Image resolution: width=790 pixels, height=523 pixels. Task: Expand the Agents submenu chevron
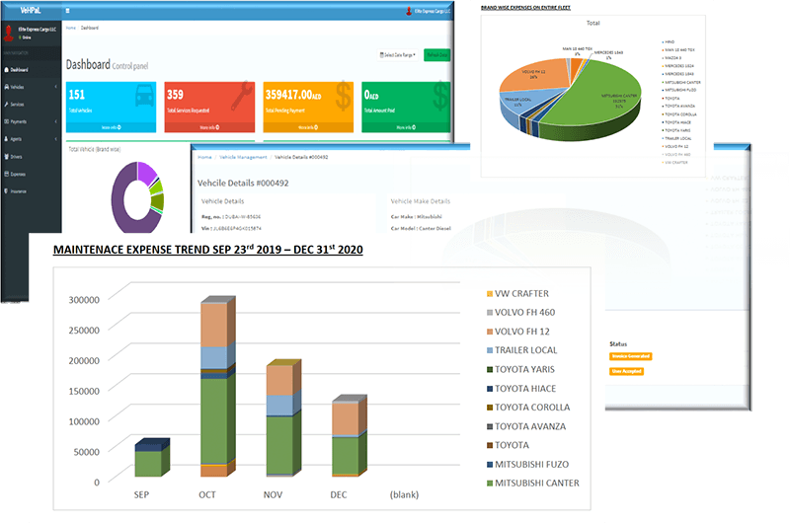56,139
